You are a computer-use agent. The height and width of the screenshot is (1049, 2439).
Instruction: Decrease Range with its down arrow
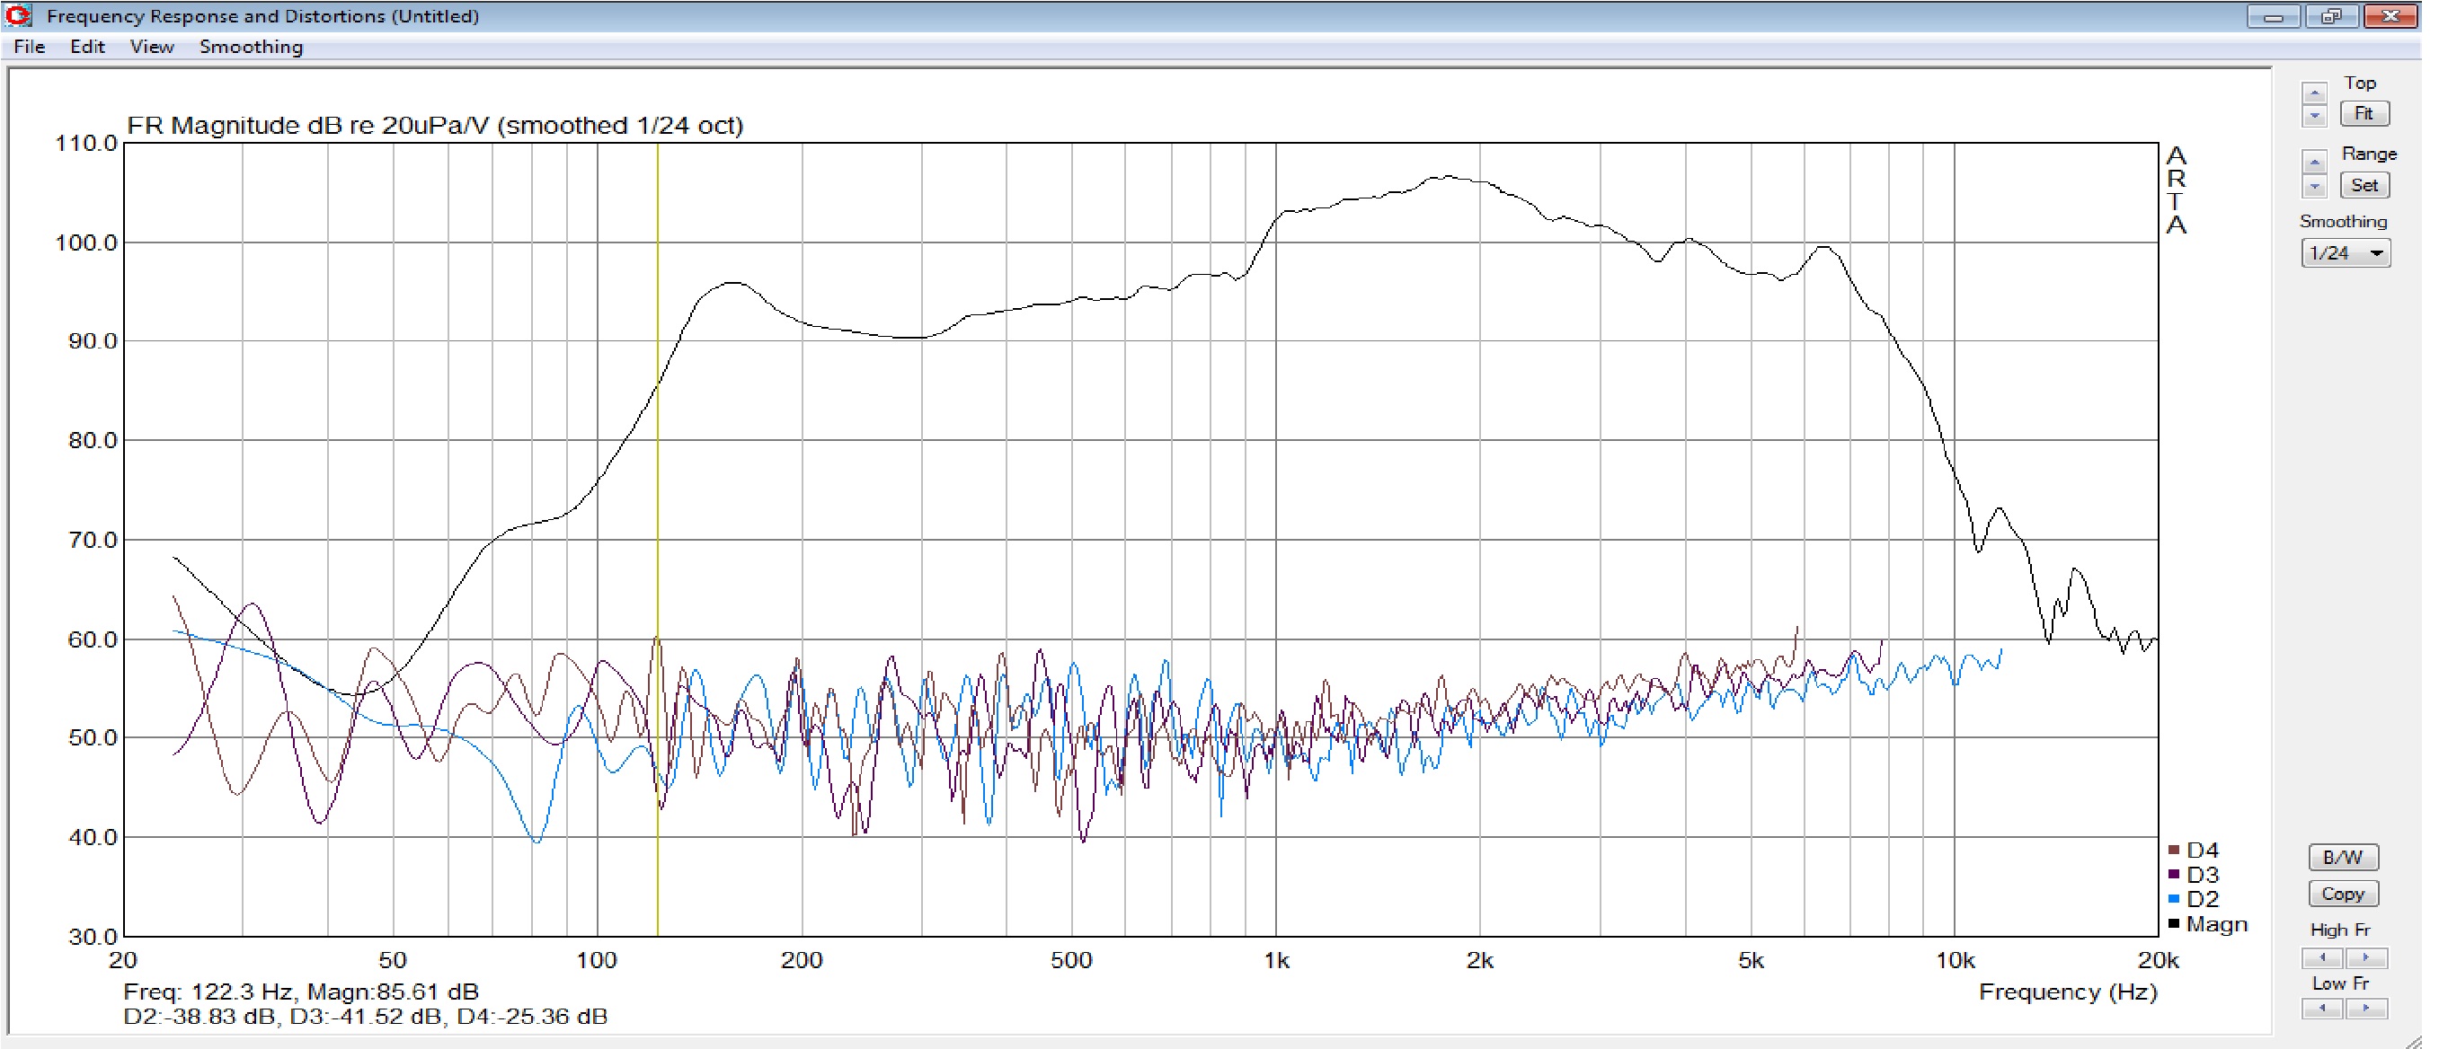coord(2314,186)
